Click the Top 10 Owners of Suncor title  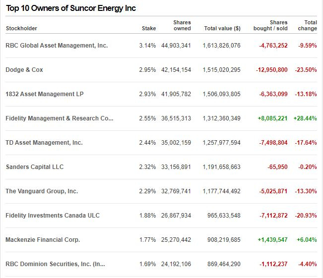pos(71,8)
